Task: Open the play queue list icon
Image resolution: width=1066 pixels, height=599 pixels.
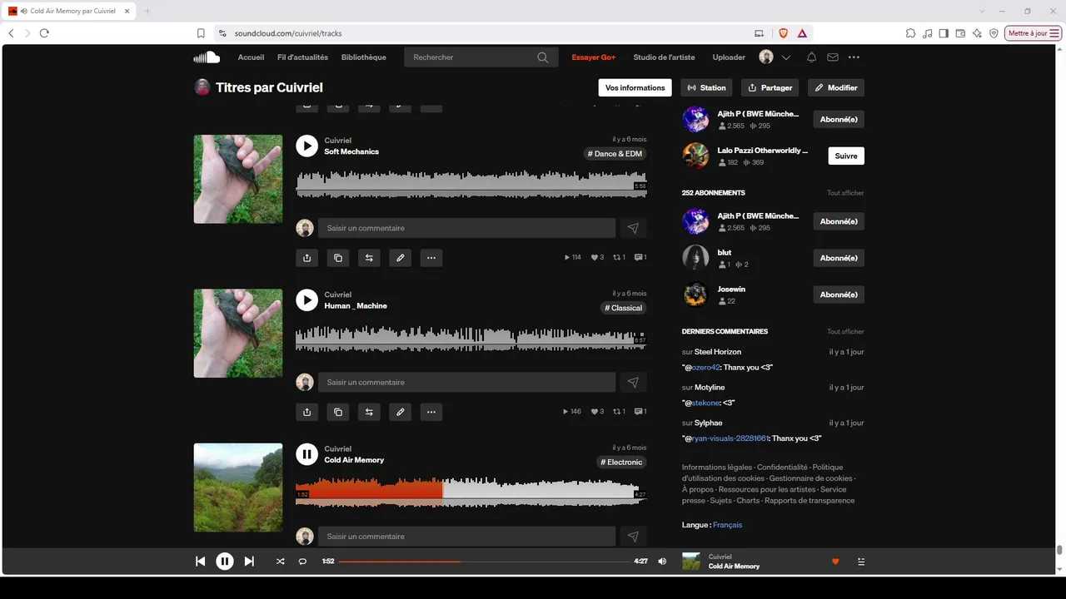Action: pyautogui.click(x=861, y=562)
